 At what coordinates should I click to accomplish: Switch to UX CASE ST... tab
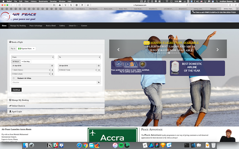(x=168, y=9)
